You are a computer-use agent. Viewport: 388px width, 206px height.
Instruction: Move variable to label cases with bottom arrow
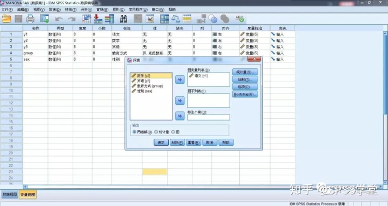coord(180,116)
